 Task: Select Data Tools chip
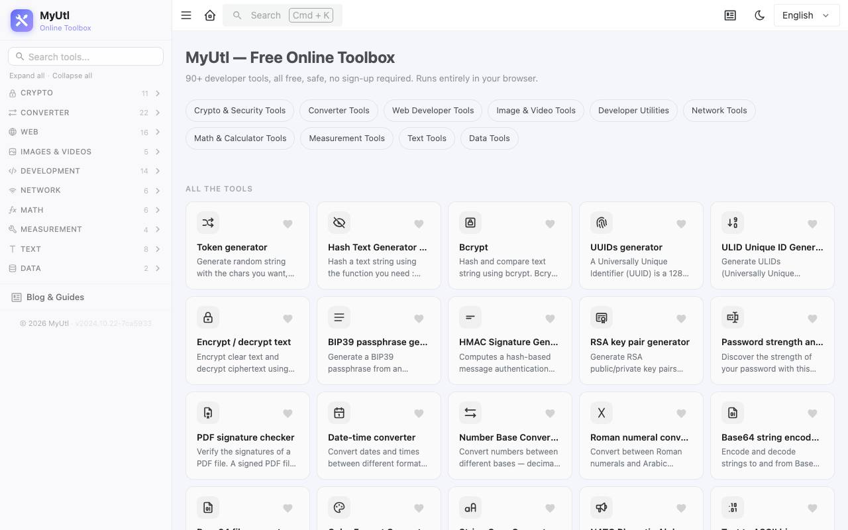point(490,138)
